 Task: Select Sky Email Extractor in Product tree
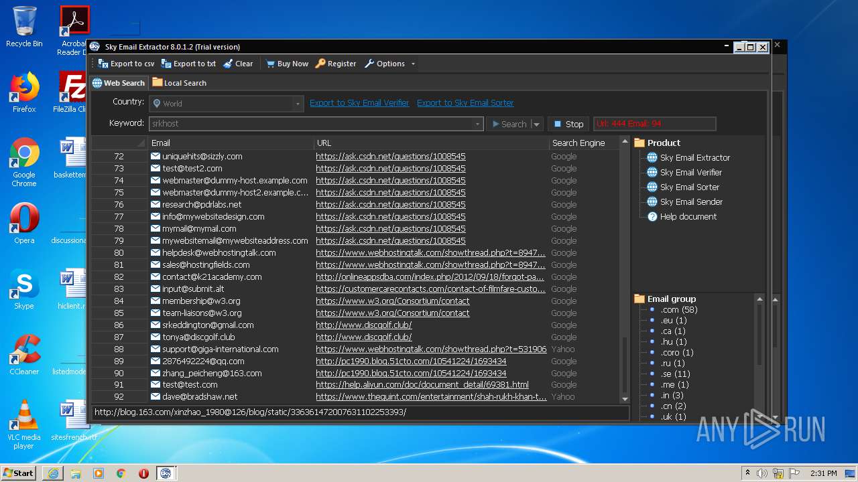(694, 157)
